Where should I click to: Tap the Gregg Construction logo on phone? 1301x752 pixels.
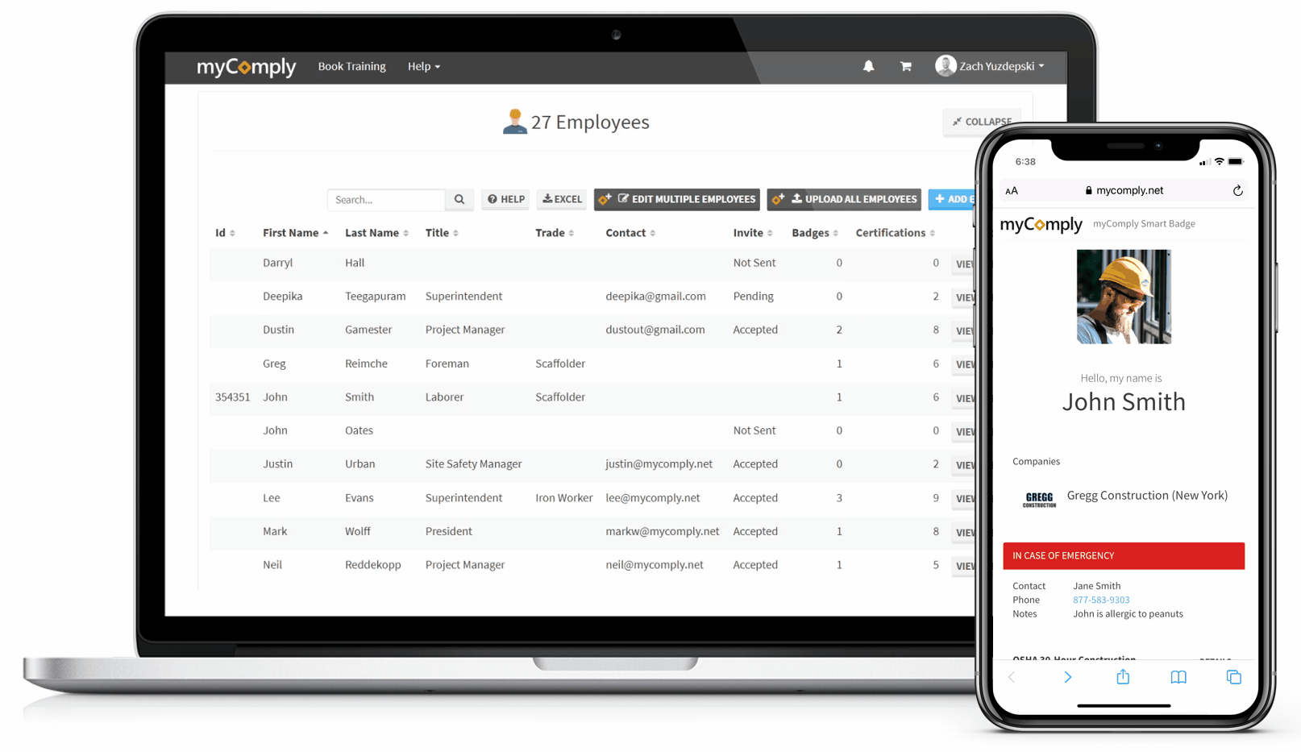(1039, 500)
